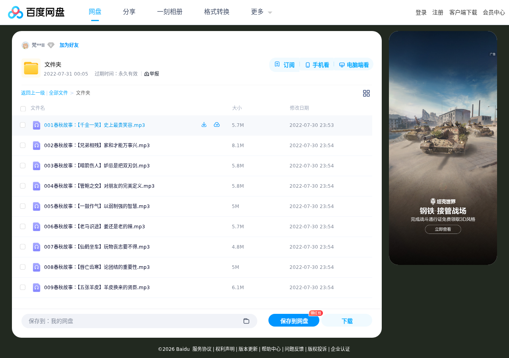
Task: Click 注册 link
Action: 438,12
